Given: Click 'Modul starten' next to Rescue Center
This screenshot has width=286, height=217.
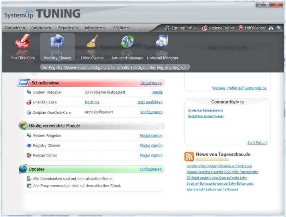Looking at the screenshot, I should click(x=151, y=156).
